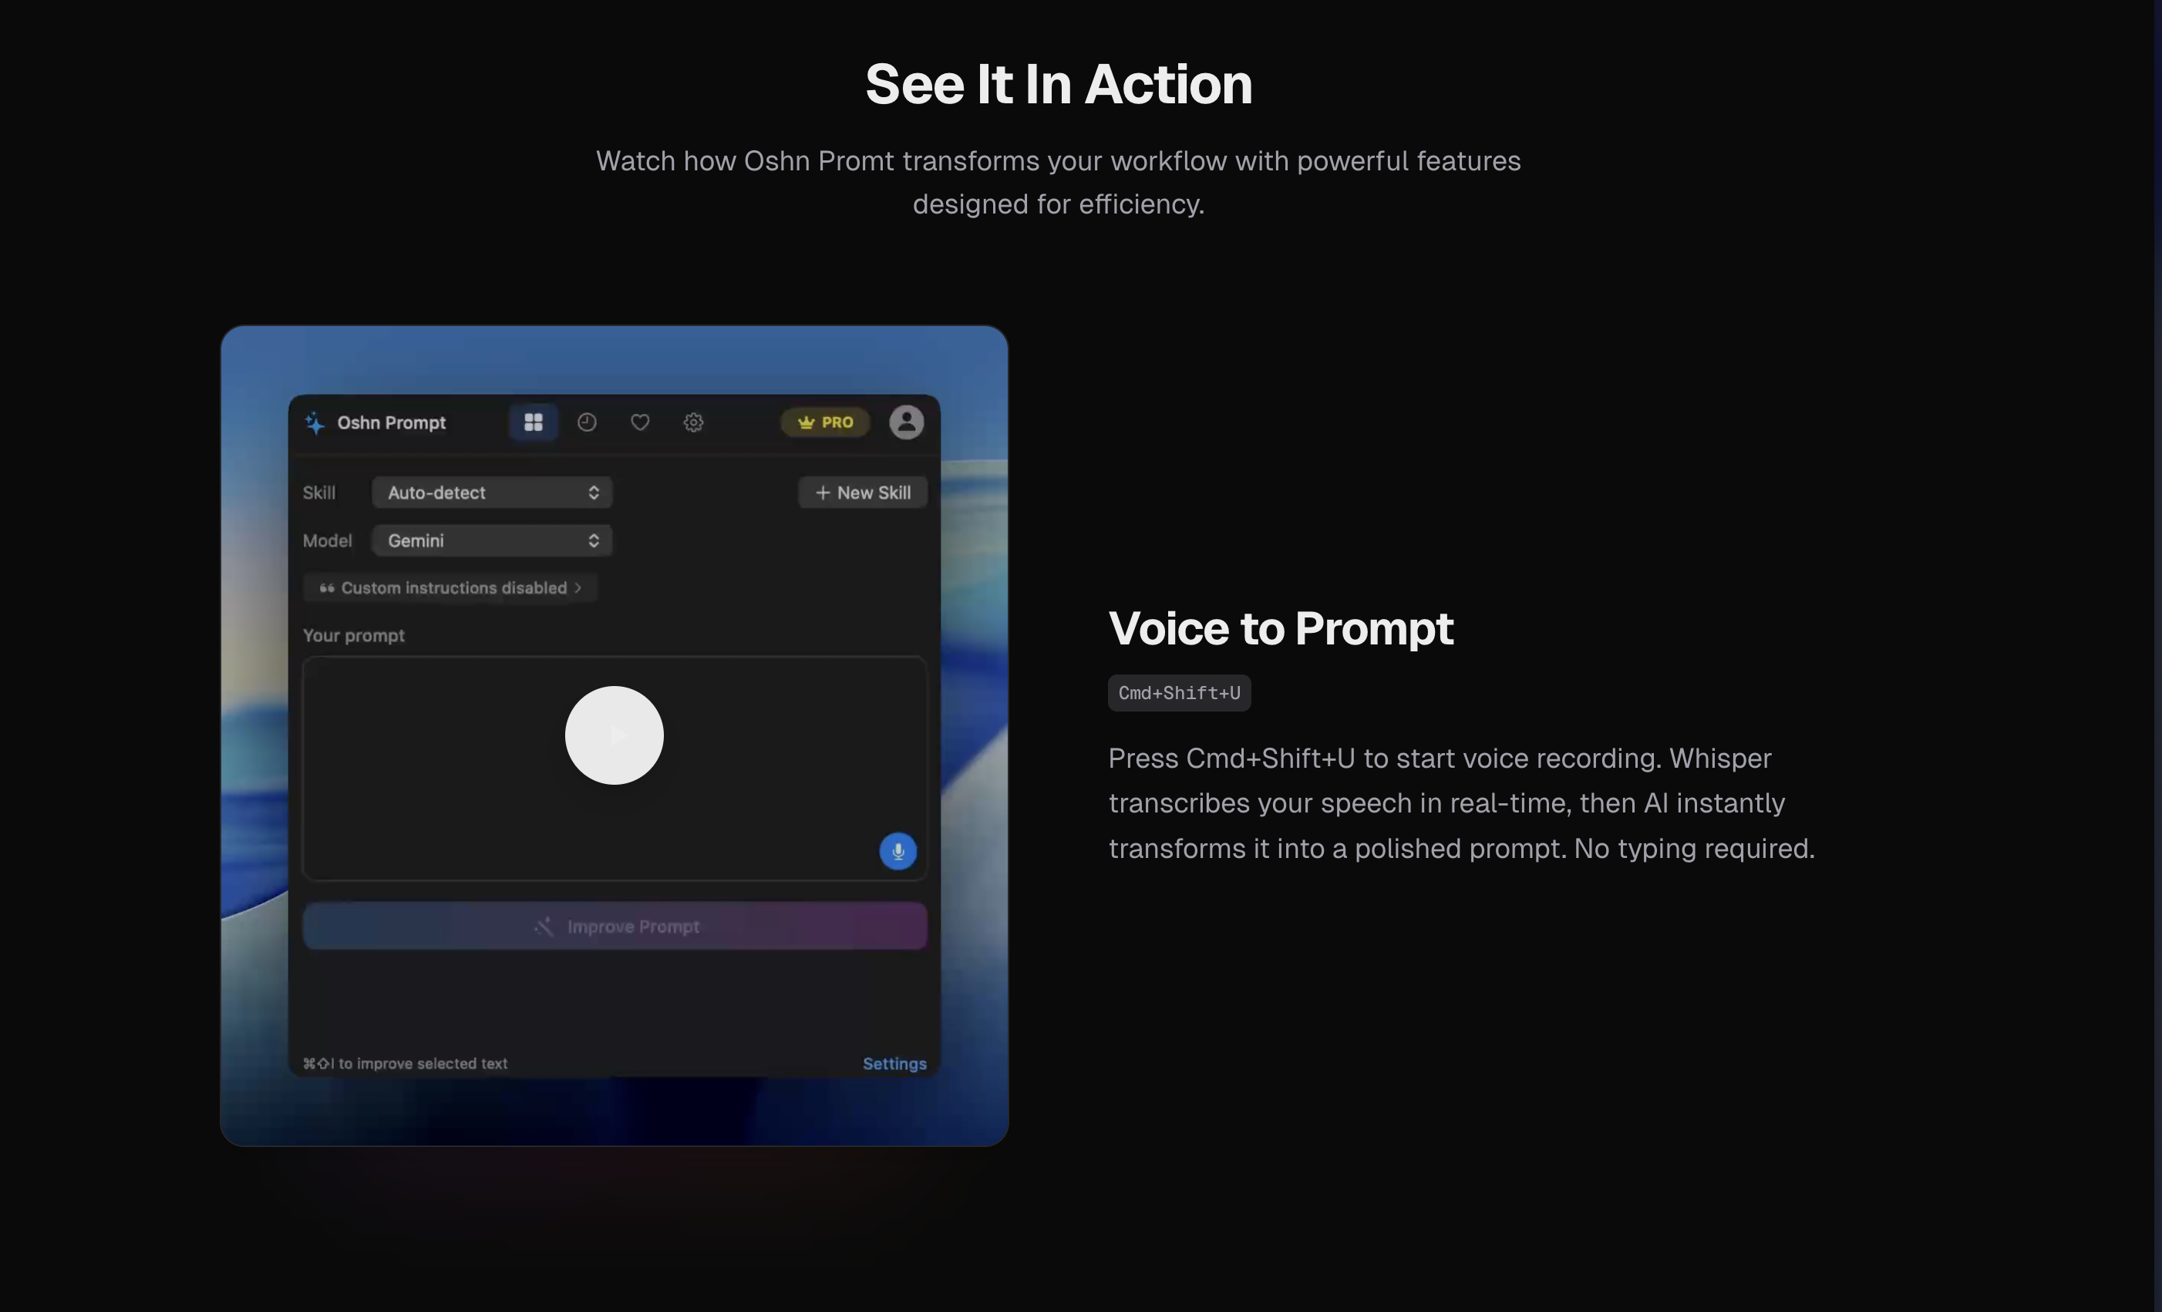Open the Skill dropdown showing Auto-detect
This screenshot has width=2162, height=1312.
pos(491,492)
